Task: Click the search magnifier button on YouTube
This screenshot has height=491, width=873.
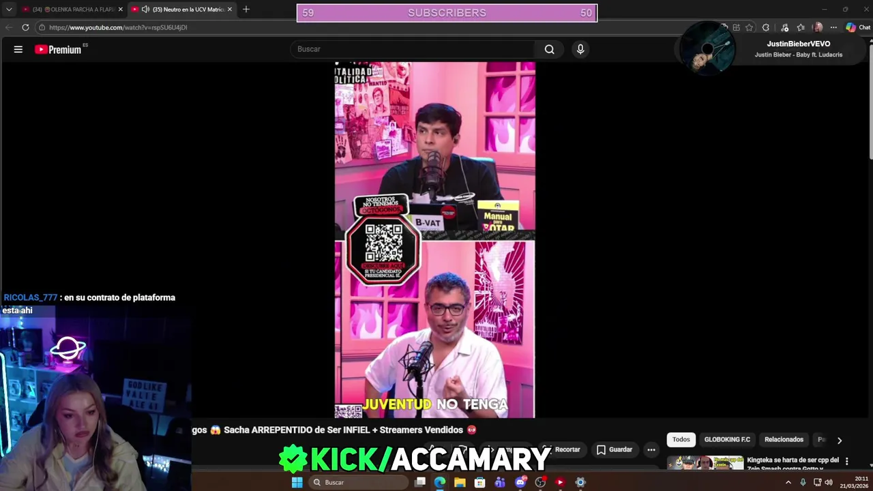Action: [x=549, y=49]
